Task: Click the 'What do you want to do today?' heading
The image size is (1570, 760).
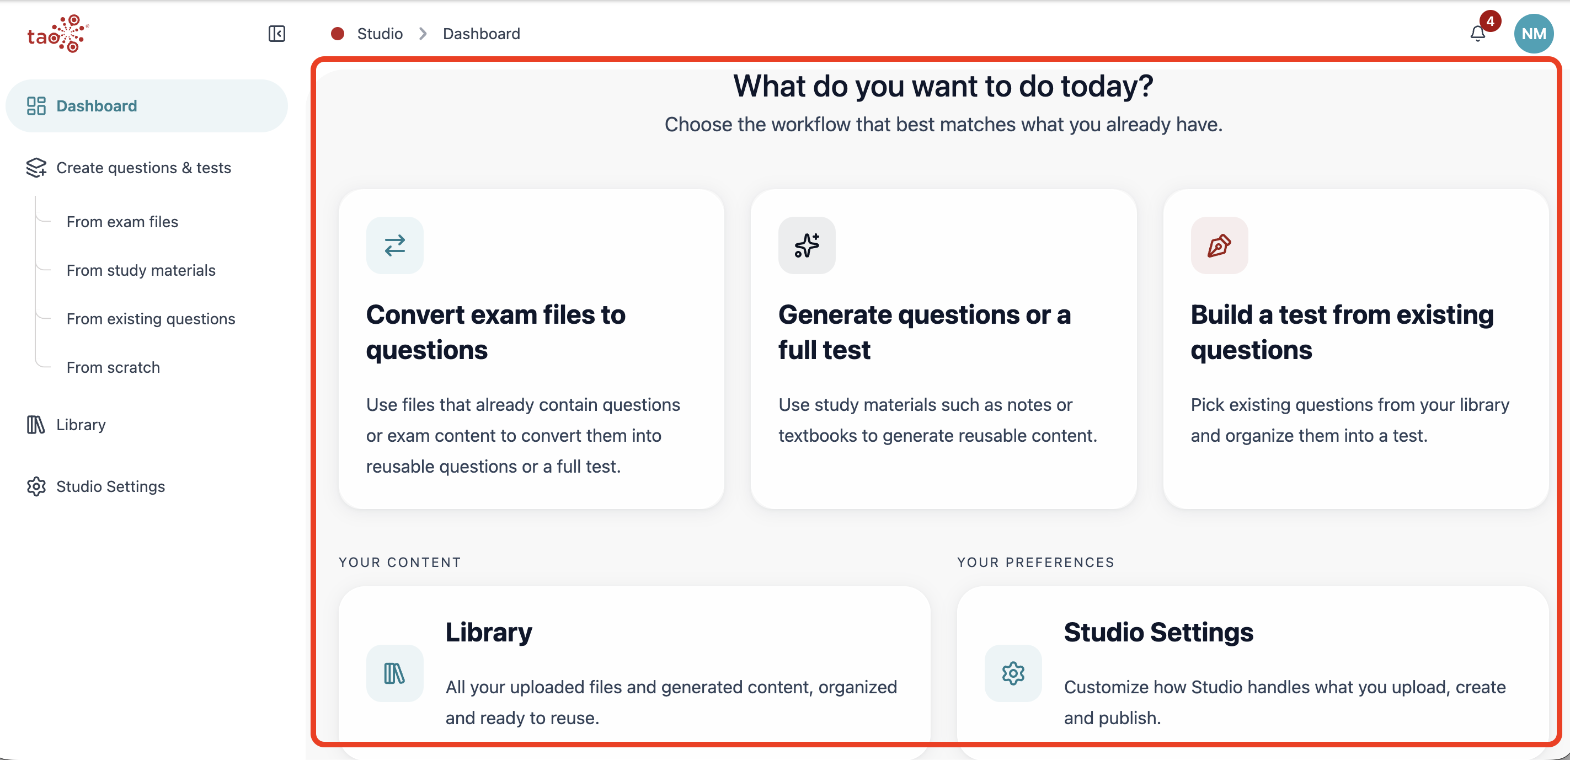Action: click(x=943, y=86)
